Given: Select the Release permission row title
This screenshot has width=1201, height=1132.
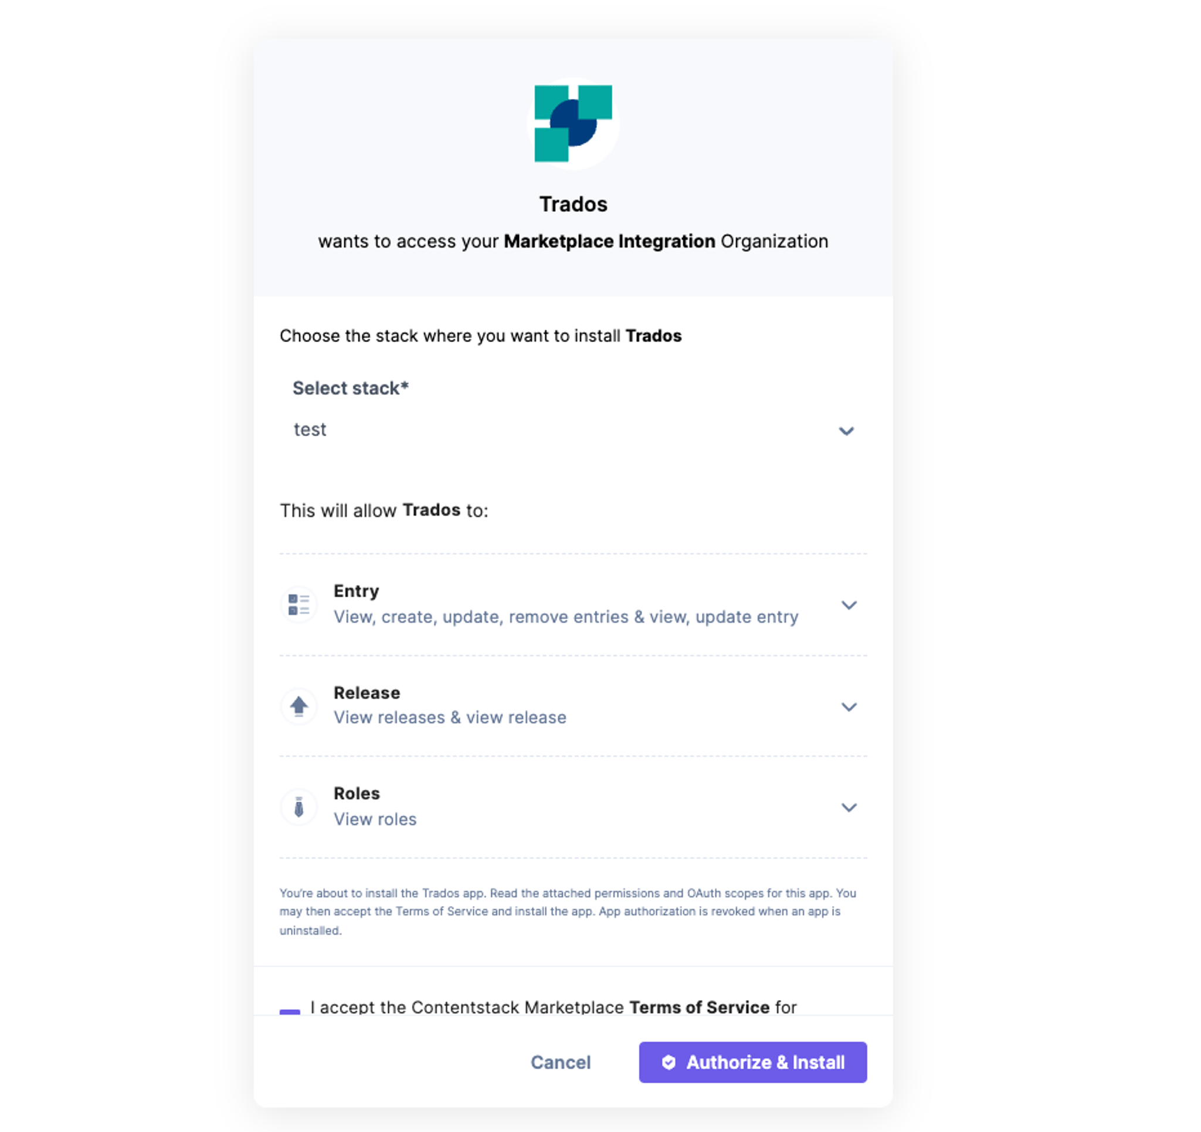Looking at the screenshot, I should tap(367, 692).
